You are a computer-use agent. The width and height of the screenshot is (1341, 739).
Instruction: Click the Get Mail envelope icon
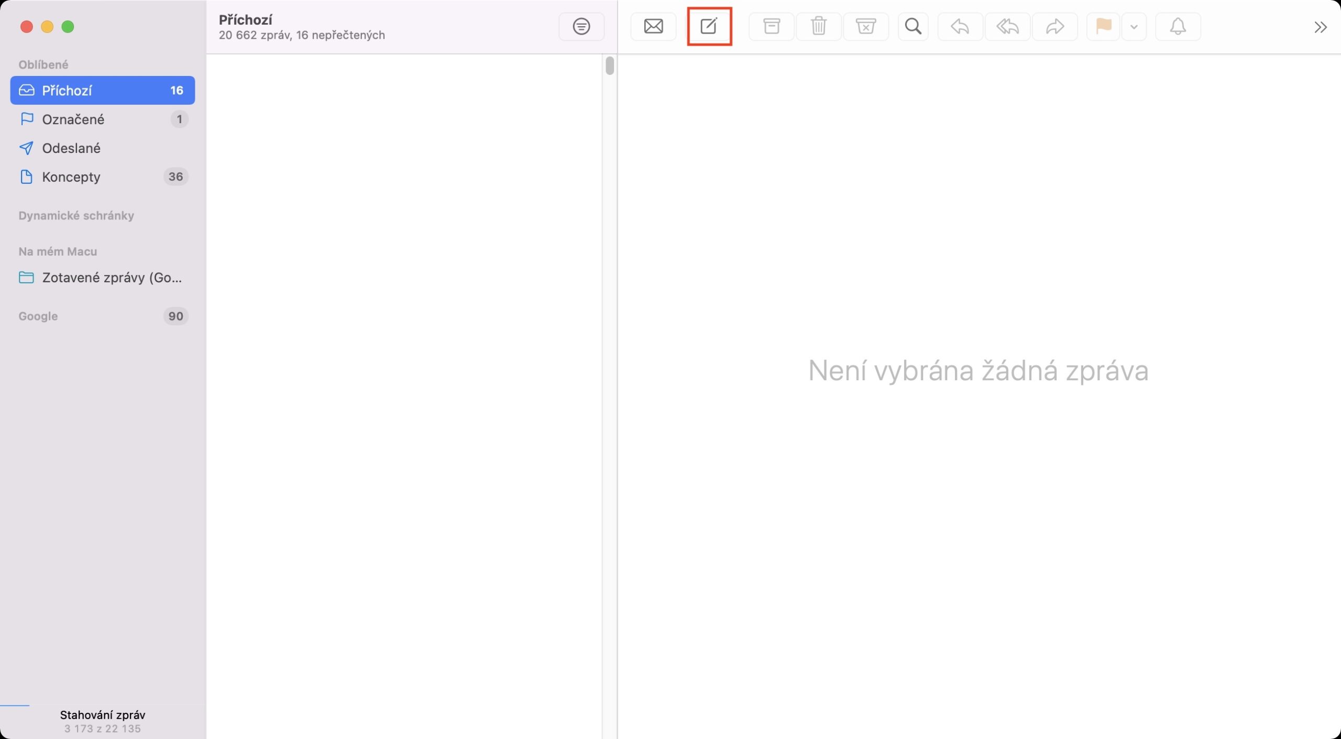point(653,26)
